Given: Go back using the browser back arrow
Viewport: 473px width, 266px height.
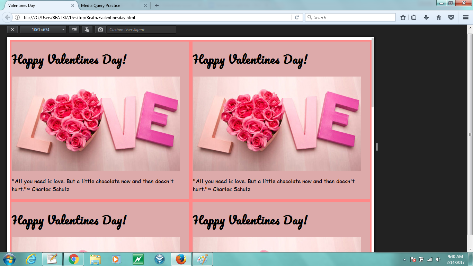Looking at the screenshot, I should pos(8,17).
